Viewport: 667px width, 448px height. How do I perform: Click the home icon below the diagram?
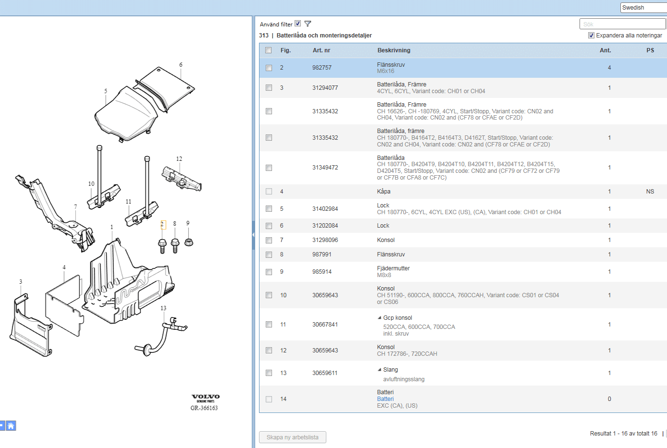pyautogui.click(x=11, y=426)
